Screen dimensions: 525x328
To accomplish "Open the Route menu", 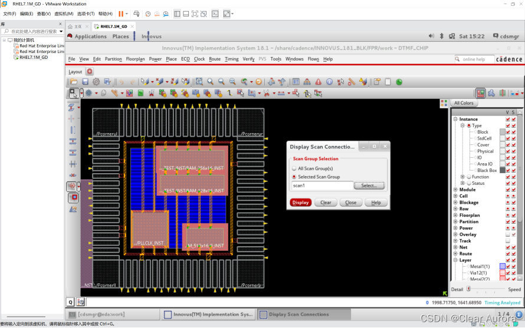I will coord(215,59).
